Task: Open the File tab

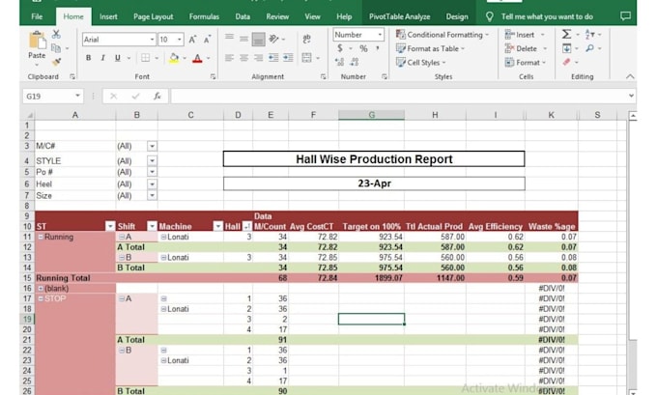Action: [37, 16]
